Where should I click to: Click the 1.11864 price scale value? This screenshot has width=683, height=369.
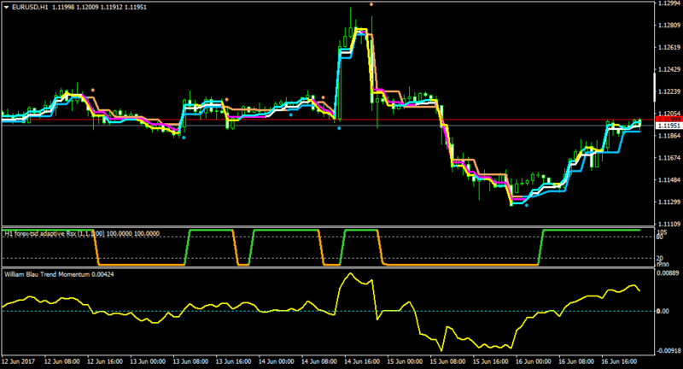669,136
